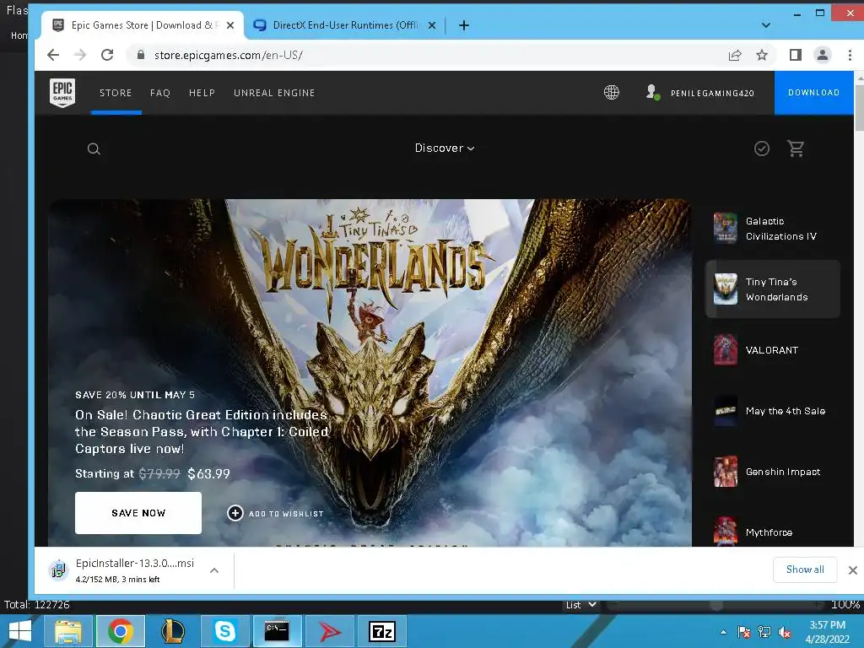Image resolution: width=864 pixels, height=648 pixels.
Task: Click the Epic Games logo
Action: click(x=62, y=93)
